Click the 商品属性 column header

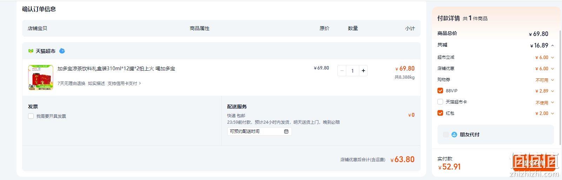[x=200, y=28]
